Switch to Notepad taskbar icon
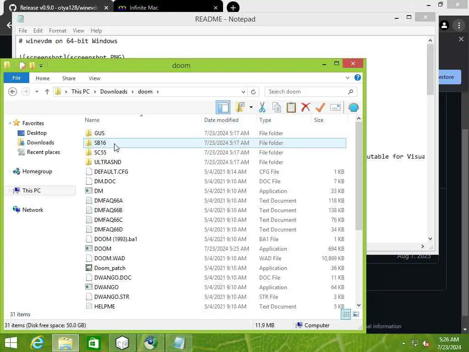Image resolution: width=469 pixels, height=352 pixels. point(179,343)
